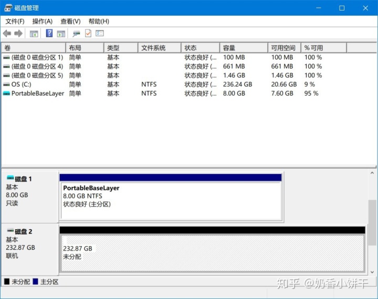Screen dimensions: 378x299
Task: Click the 20.66 GB free space cell
Action: (283, 84)
